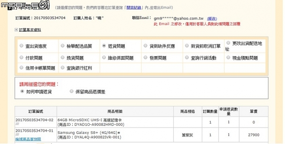Screen dimensions: 285x144
Task: Select the 檢舉配送品質 radio option
Action: point(63,46)
